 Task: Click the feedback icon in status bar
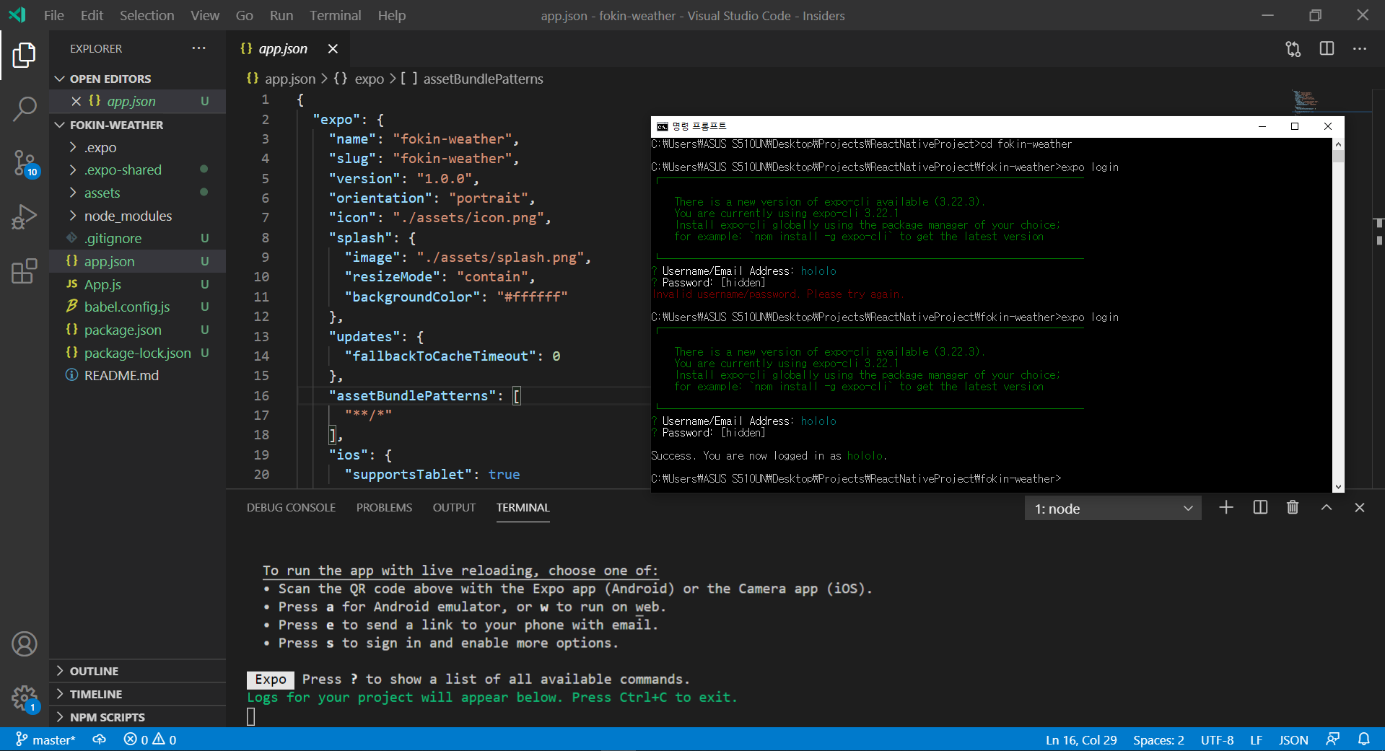pyautogui.click(x=1332, y=739)
